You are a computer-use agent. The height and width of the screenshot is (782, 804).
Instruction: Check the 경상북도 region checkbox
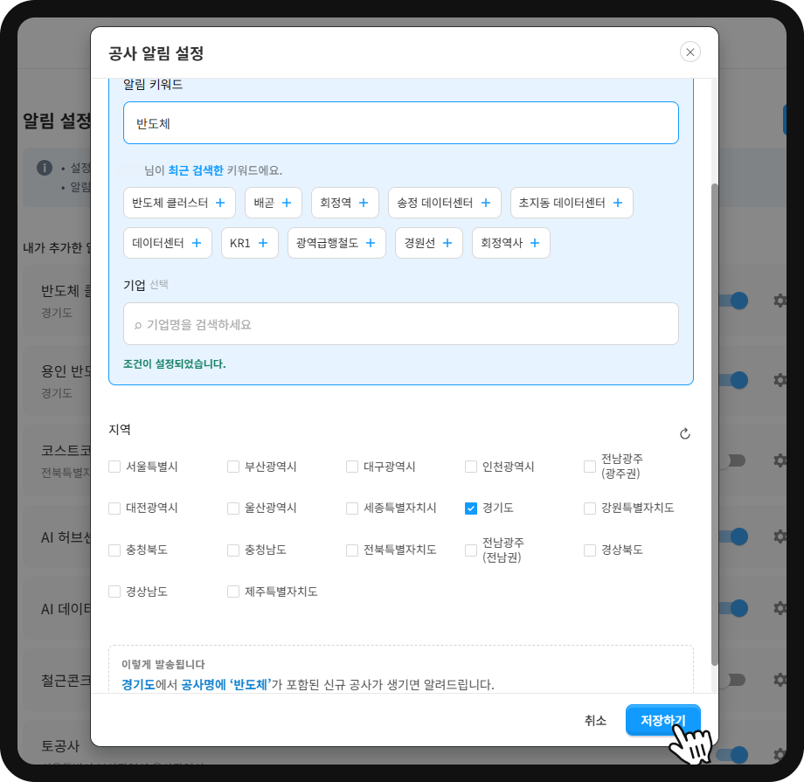(590, 550)
